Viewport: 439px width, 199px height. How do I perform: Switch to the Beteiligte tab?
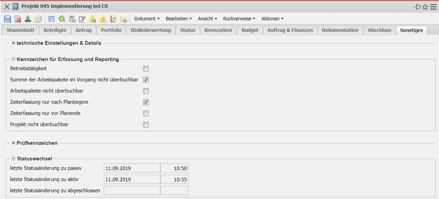click(55, 30)
